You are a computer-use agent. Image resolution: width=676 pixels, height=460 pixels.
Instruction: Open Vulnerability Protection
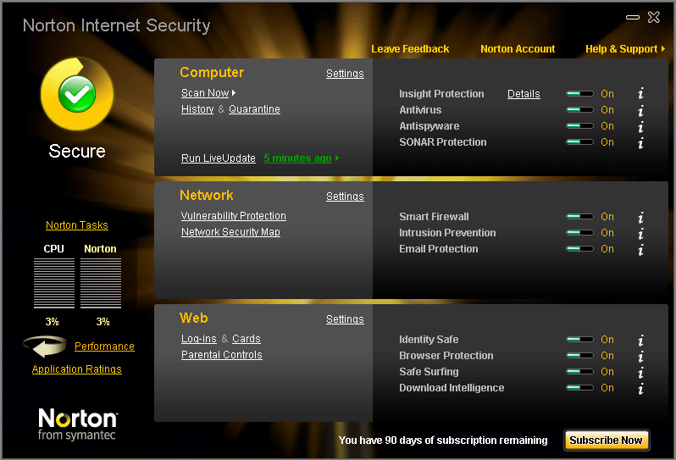pyautogui.click(x=234, y=215)
